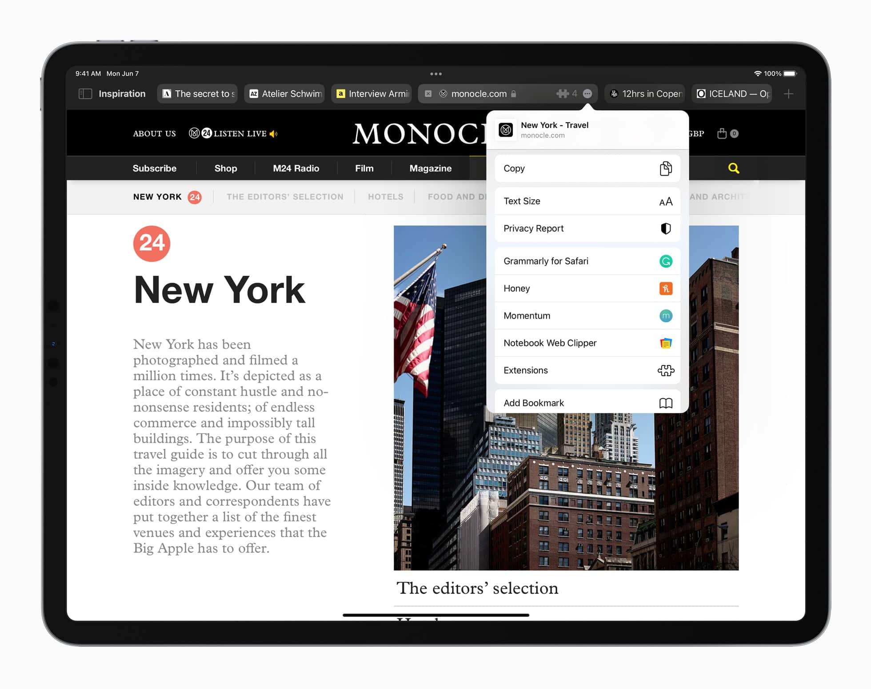This screenshot has height=689, width=871.
Task: Click the monocle.com tab in toolbar
Action: (508, 92)
